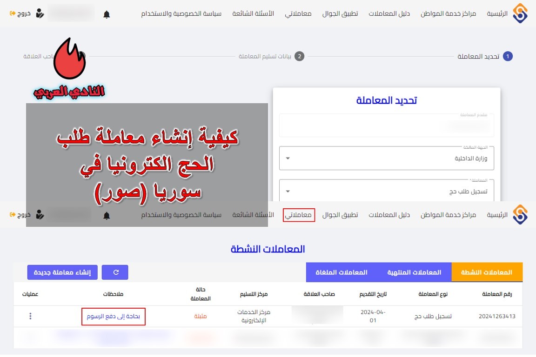The height and width of the screenshot is (357, 536).
Task: Click خروج logout in the topmost header
Action: (20, 13)
